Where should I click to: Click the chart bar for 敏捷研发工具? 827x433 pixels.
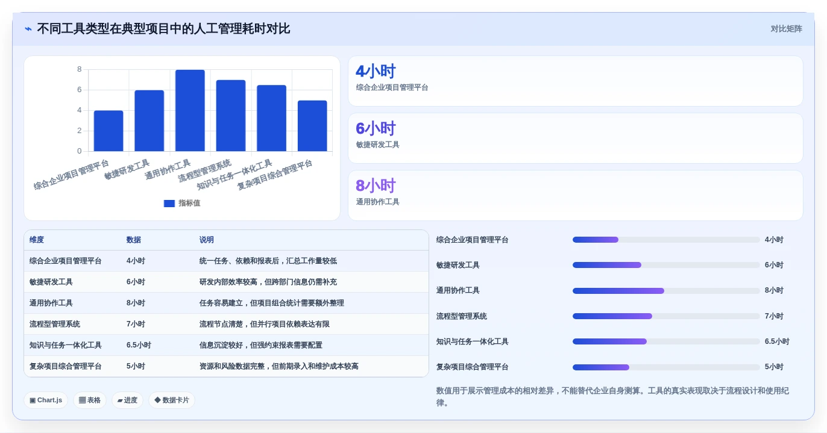(149, 120)
